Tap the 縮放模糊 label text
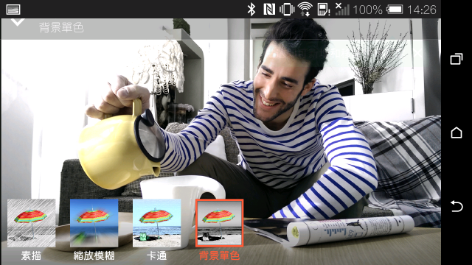The image size is (472, 265). click(x=94, y=255)
